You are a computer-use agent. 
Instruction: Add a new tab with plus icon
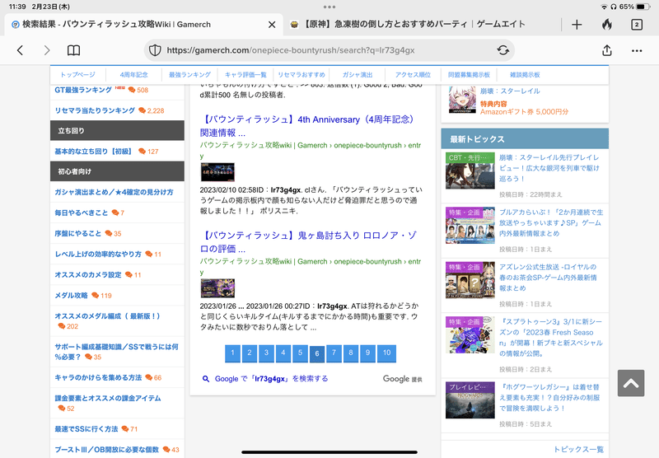577,25
